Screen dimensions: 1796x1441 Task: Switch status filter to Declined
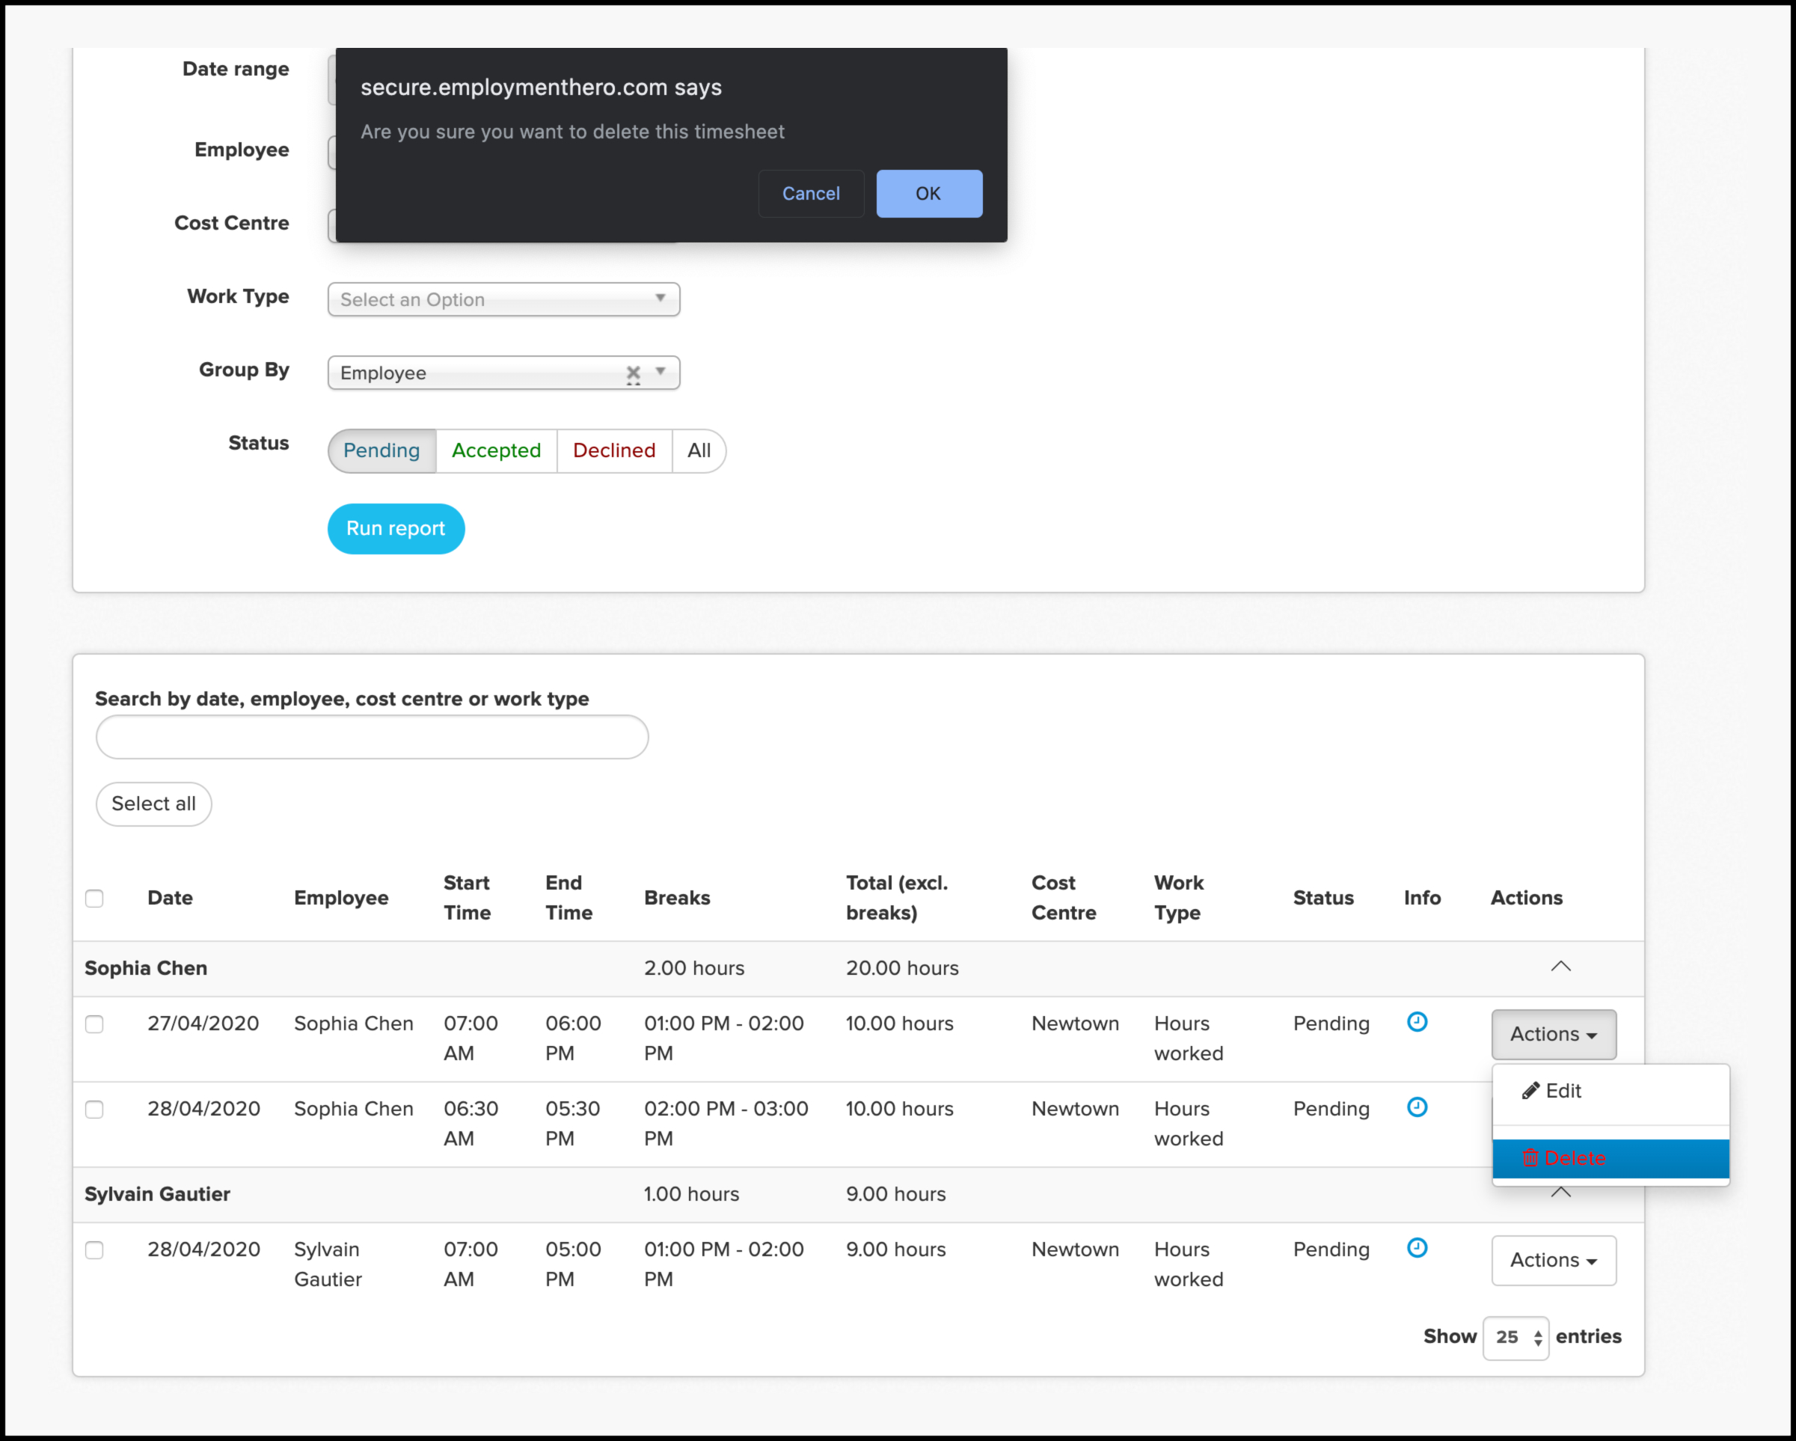click(614, 451)
